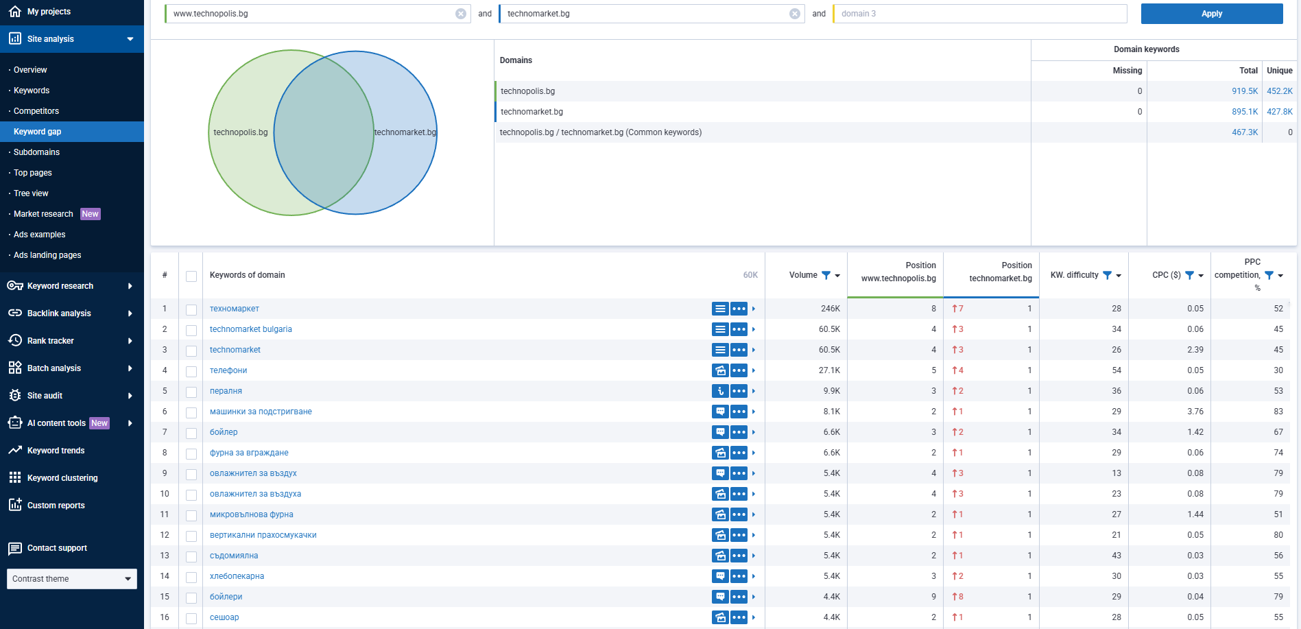This screenshot has height=629, width=1301.
Task: Click SERP icon for телефони row
Action: coord(720,370)
